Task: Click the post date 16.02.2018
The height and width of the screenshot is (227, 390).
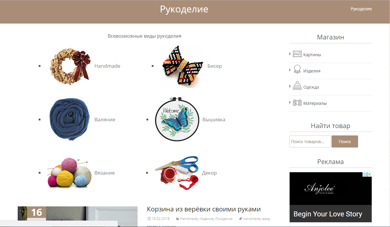Action: (x=161, y=219)
